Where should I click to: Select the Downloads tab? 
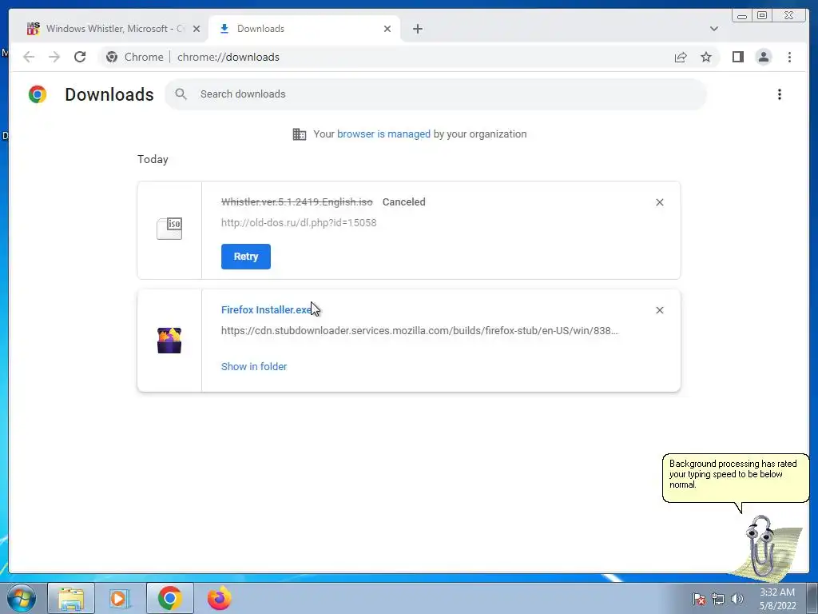pos(304,29)
